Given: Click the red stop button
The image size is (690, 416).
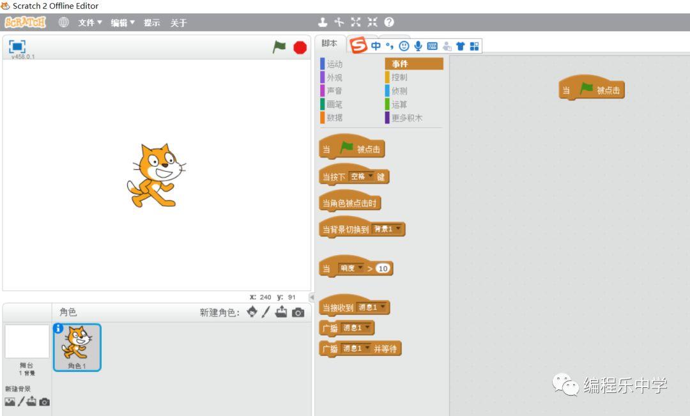Looking at the screenshot, I should click(300, 47).
